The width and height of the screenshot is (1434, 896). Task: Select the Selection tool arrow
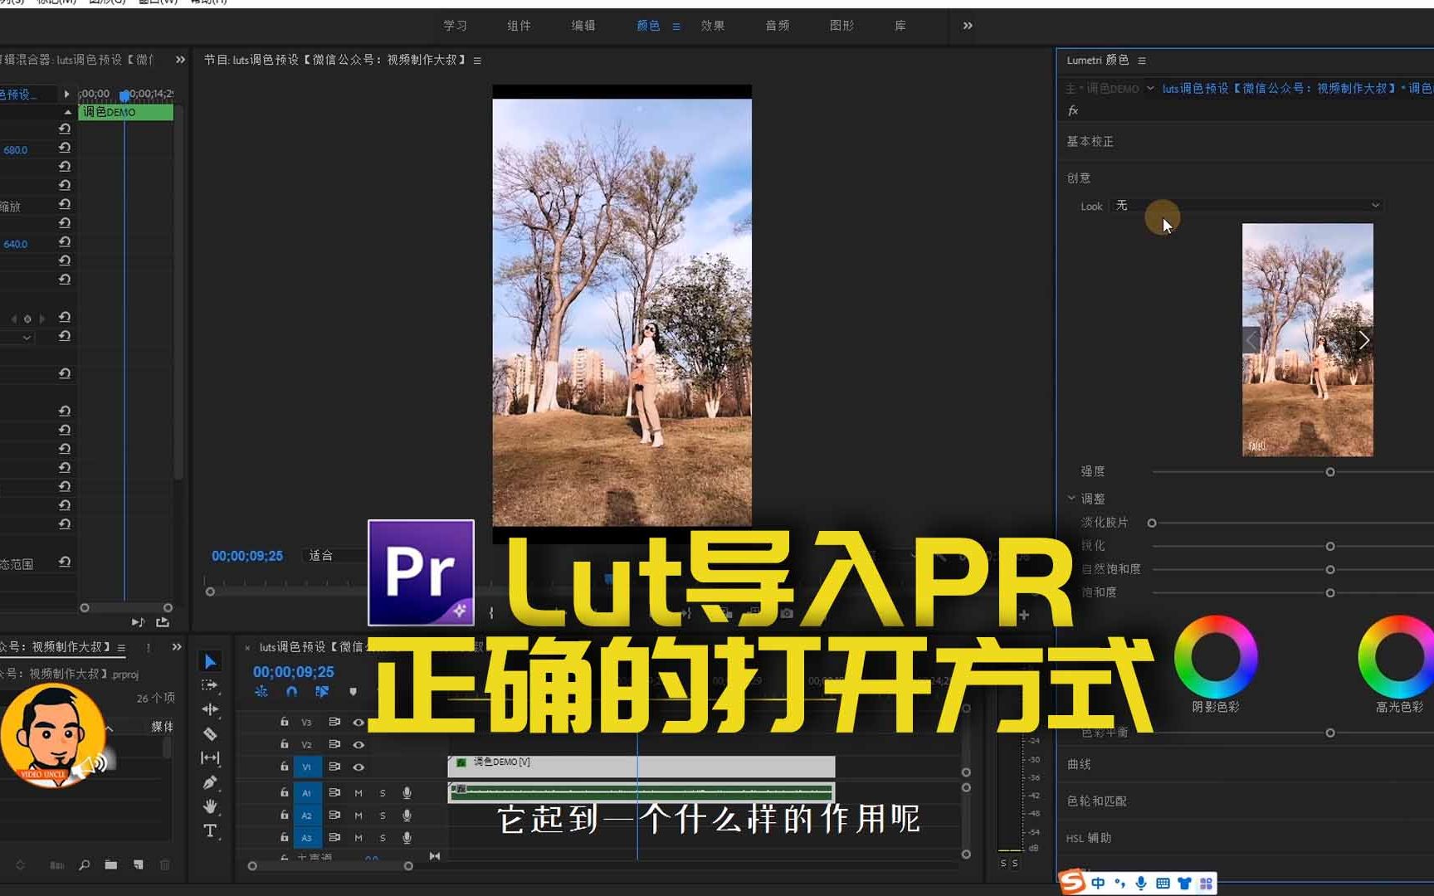pos(210,661)
